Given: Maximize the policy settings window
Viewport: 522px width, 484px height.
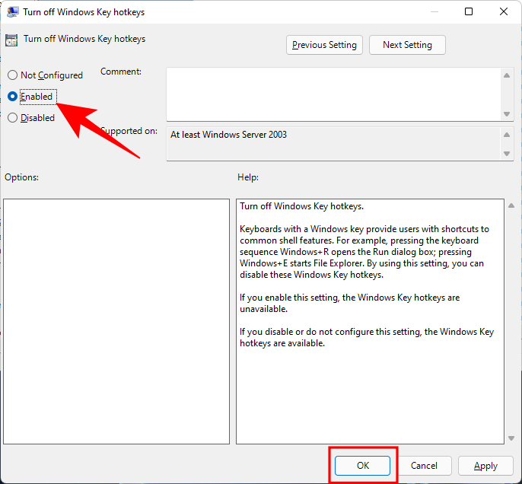Looking at the screenshot, I should (469, 12).
